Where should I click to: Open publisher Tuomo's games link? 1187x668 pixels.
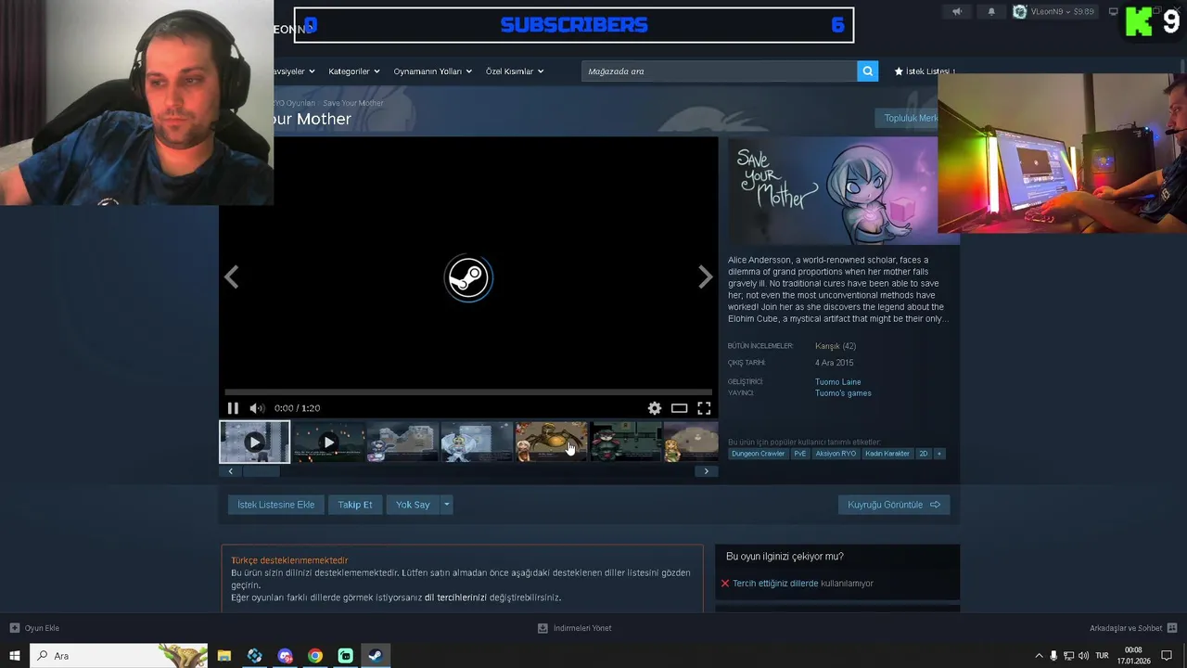tap(843, 393)
